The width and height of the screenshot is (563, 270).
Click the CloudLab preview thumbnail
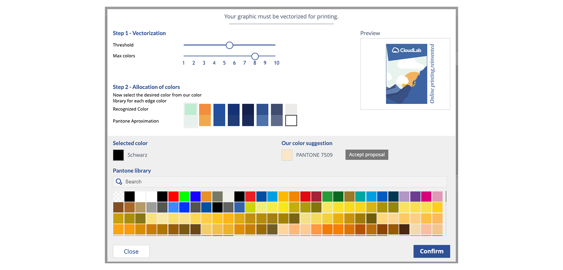click(405, 74)
